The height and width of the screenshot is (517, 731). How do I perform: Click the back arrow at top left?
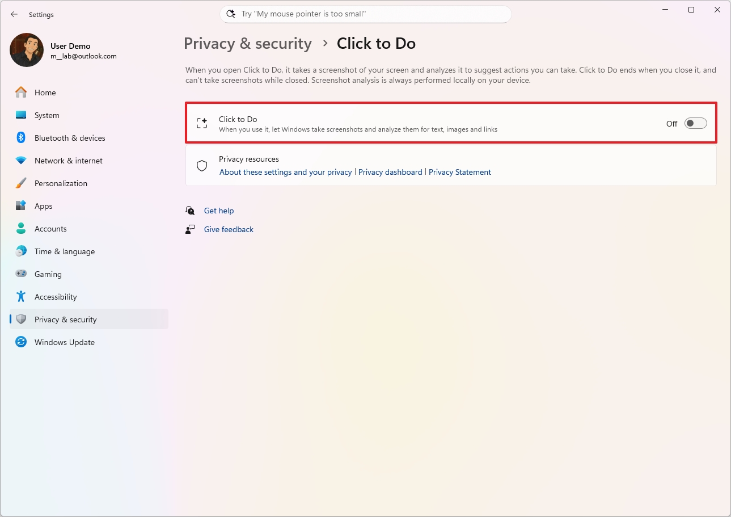[x=14, y=14]
